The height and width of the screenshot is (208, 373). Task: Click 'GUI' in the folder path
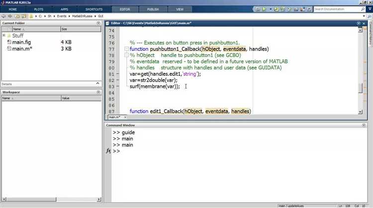(100, 16)
